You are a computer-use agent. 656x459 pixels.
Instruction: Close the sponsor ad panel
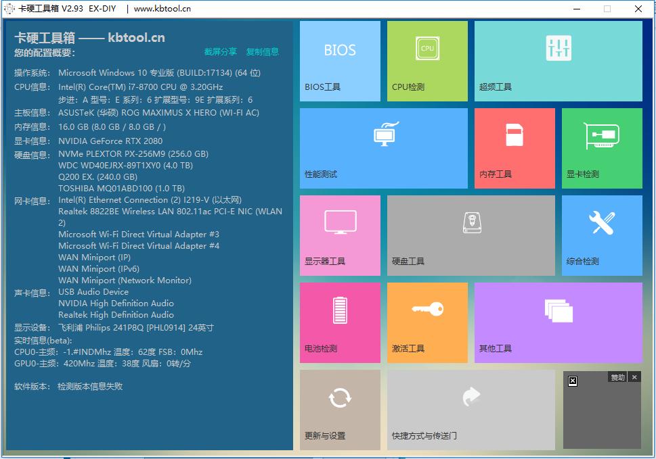pos(634,377)
